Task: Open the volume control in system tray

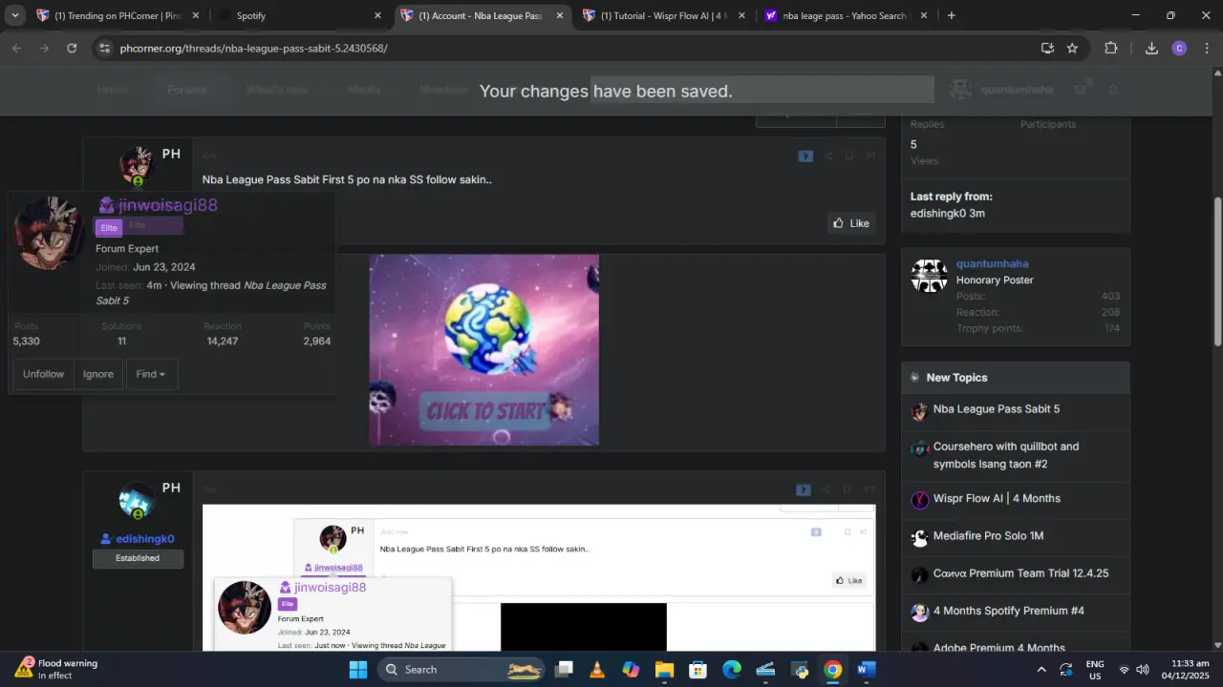Action: 1143,670
